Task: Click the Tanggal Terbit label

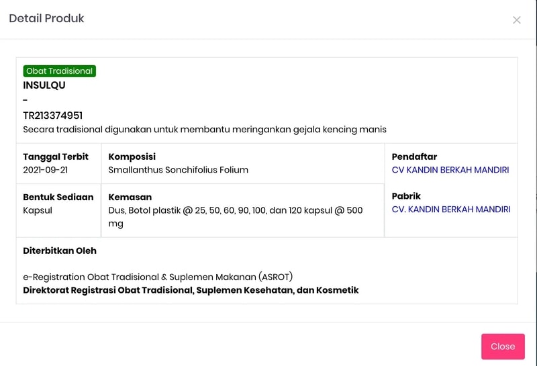Action: tap(56, 156)
